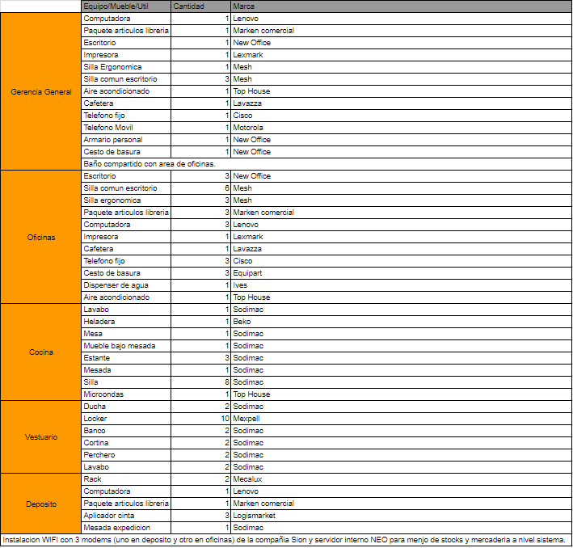Viewport: 573px width, 548px height.
Task: Select the 'Telefono Movil' cell
Action: point(126,128)
